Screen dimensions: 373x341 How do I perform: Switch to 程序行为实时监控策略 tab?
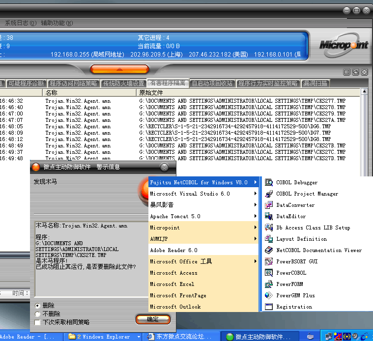click(x=268, y=84)
